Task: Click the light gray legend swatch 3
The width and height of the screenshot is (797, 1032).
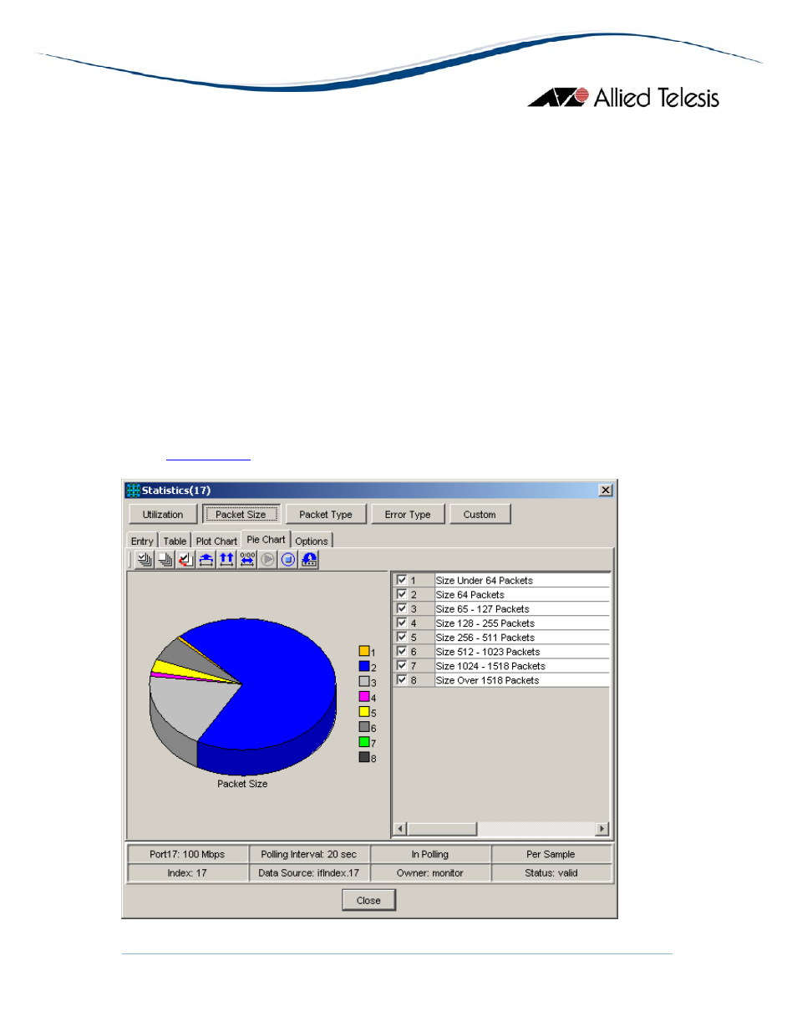Action: tap(364, 681)
